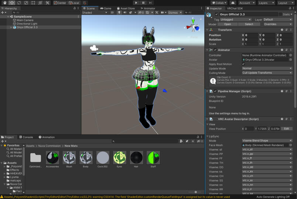Select the Rect transform tool

[33, 3]
